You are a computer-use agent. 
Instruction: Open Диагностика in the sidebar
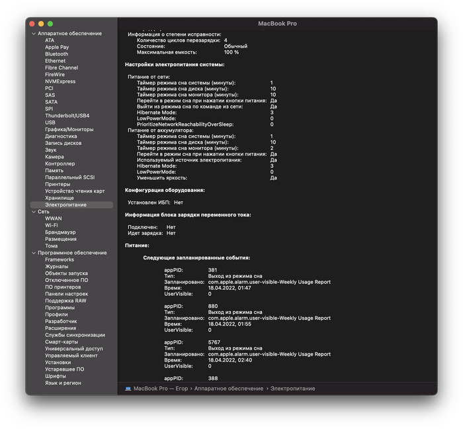point(61,136)
